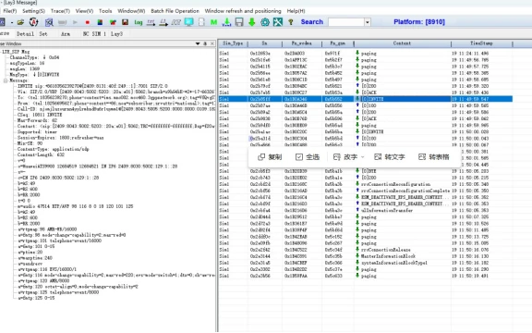
Task: Click the open folder toolbar icon
Action: (x=20, y=22)
